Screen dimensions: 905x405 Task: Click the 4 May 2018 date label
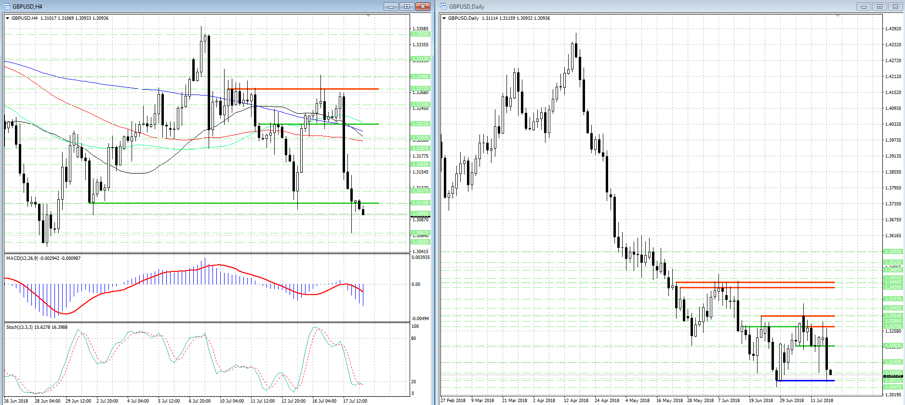tap(638, 401)
